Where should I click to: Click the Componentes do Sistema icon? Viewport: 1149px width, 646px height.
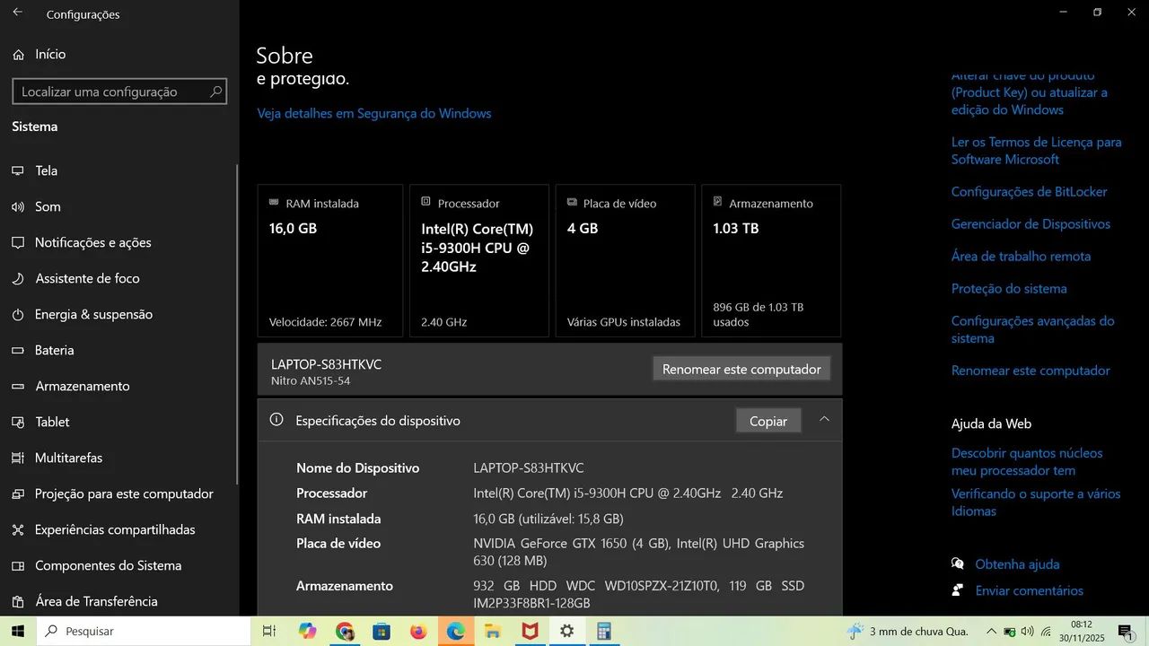17,565
